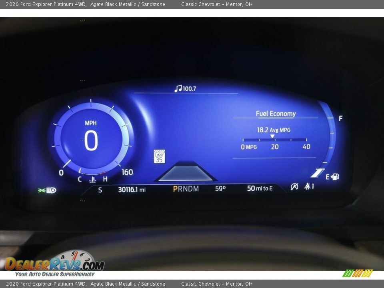Image resolution: width=384 pixels, height=288 pixels.
Task: Click the S drive mode letter
Action: pyautogui.click(x=100, y=190)
